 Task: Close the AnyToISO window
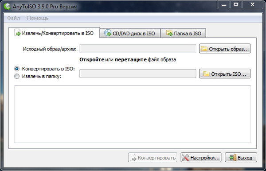tap(252, 5)
